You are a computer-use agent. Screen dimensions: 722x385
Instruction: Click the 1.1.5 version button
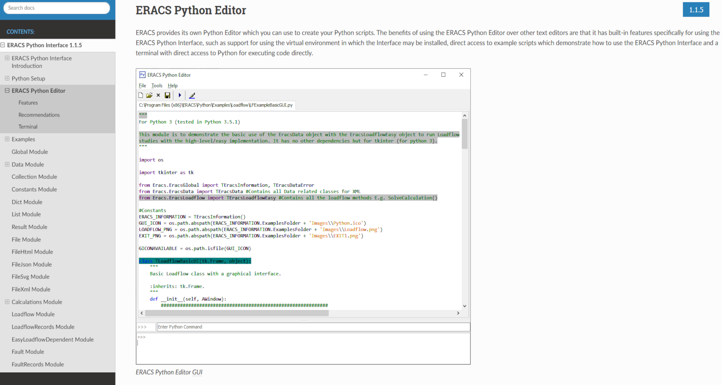click(696, 9)
